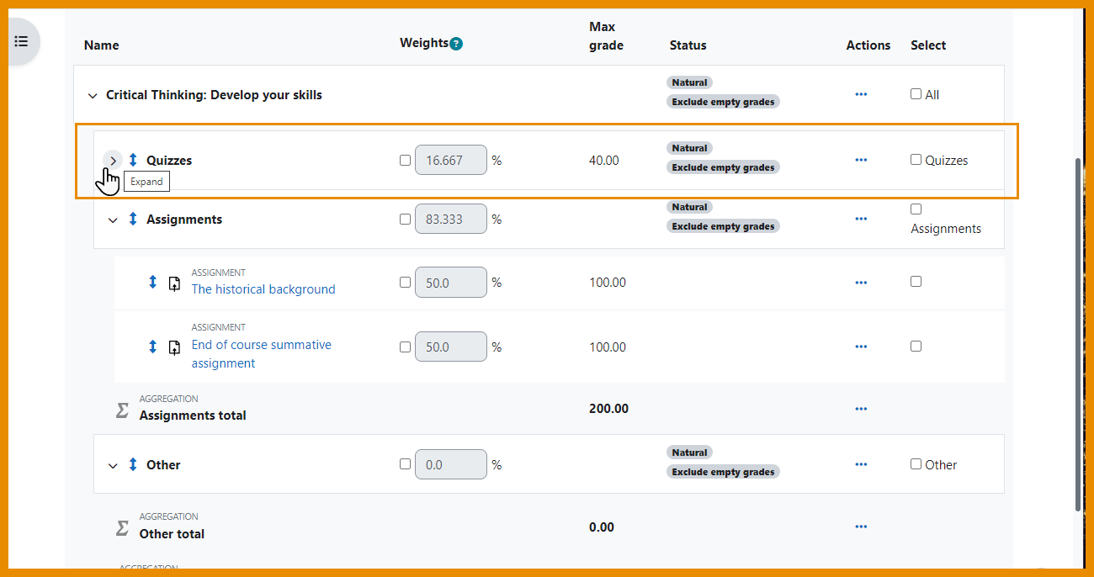The height and width of the screenshot is (577, 1094).
Task: Click the move icon beside Quizzes
Action: pyautogui.click(x=133, y=160)
